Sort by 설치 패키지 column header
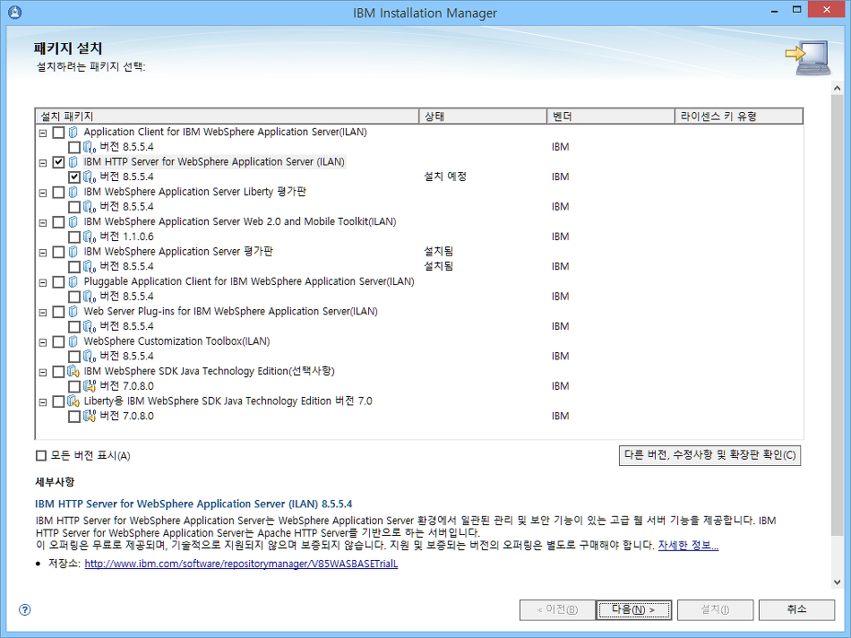851x638 pixels. (227, 116)
